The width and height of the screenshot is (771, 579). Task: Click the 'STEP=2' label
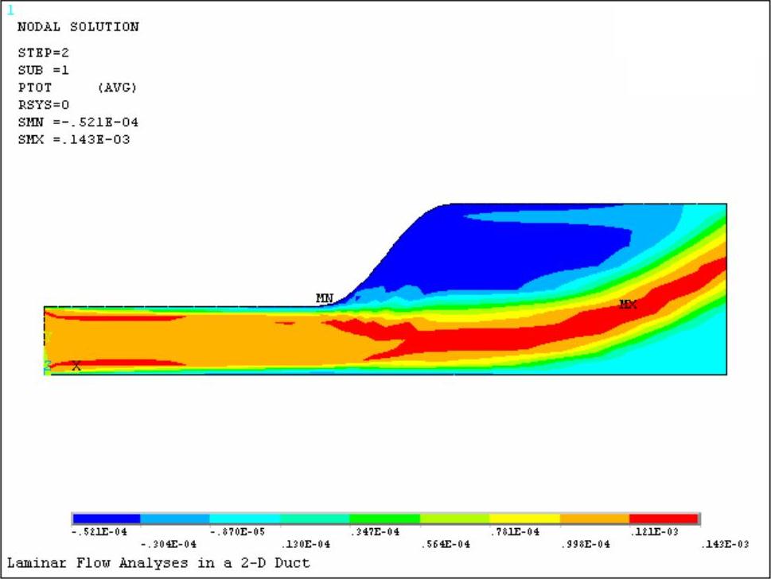(x=43, y=52)
